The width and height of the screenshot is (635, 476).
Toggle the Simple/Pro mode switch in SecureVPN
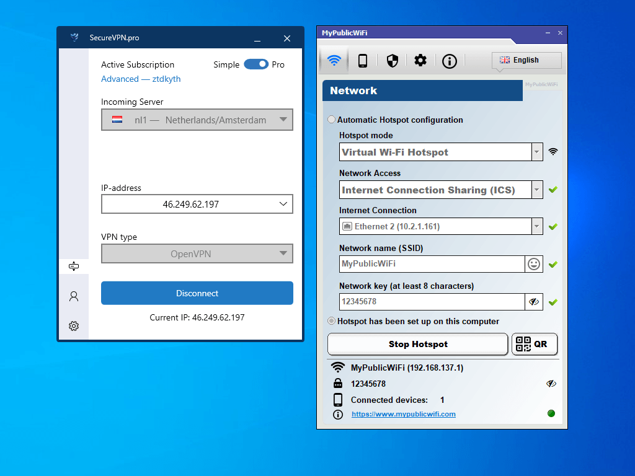coord(256,64)
